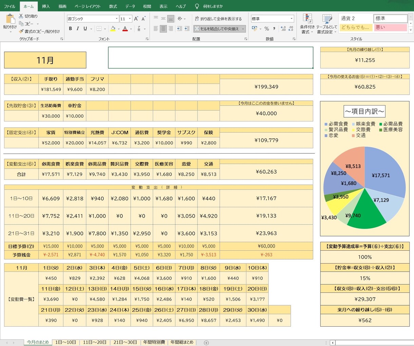Image resolution: width=414 pixels, height=346 pixels.
Task: Click the decrease font size icon
Action: 144,19
